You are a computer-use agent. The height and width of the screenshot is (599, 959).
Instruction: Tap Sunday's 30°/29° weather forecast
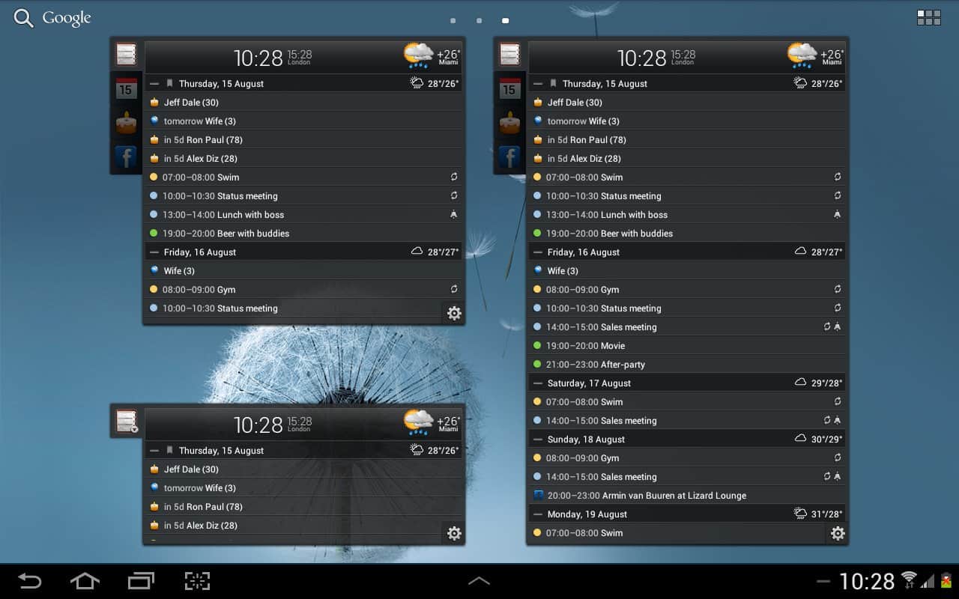pyautogui.click(x=818, y=440)
